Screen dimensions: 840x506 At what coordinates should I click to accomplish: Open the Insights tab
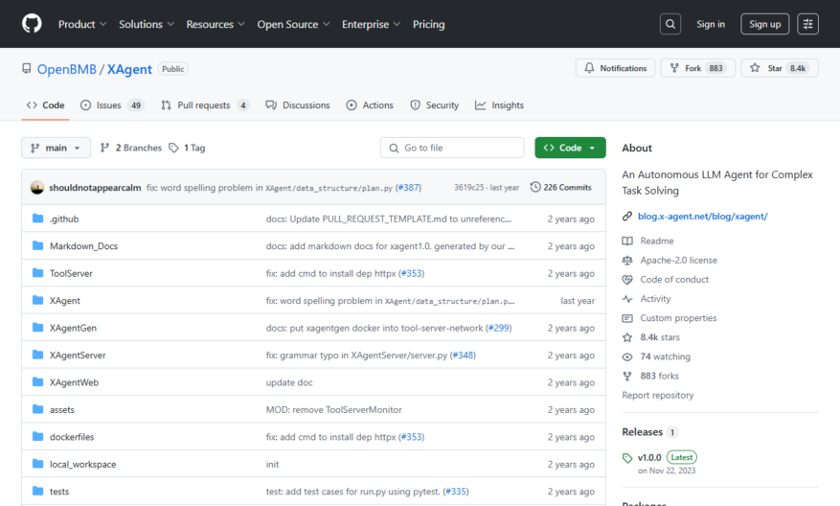499,105
